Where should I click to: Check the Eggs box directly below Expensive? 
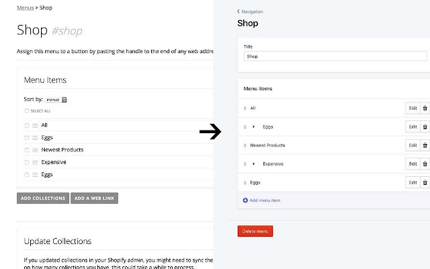tap(27, 175)
